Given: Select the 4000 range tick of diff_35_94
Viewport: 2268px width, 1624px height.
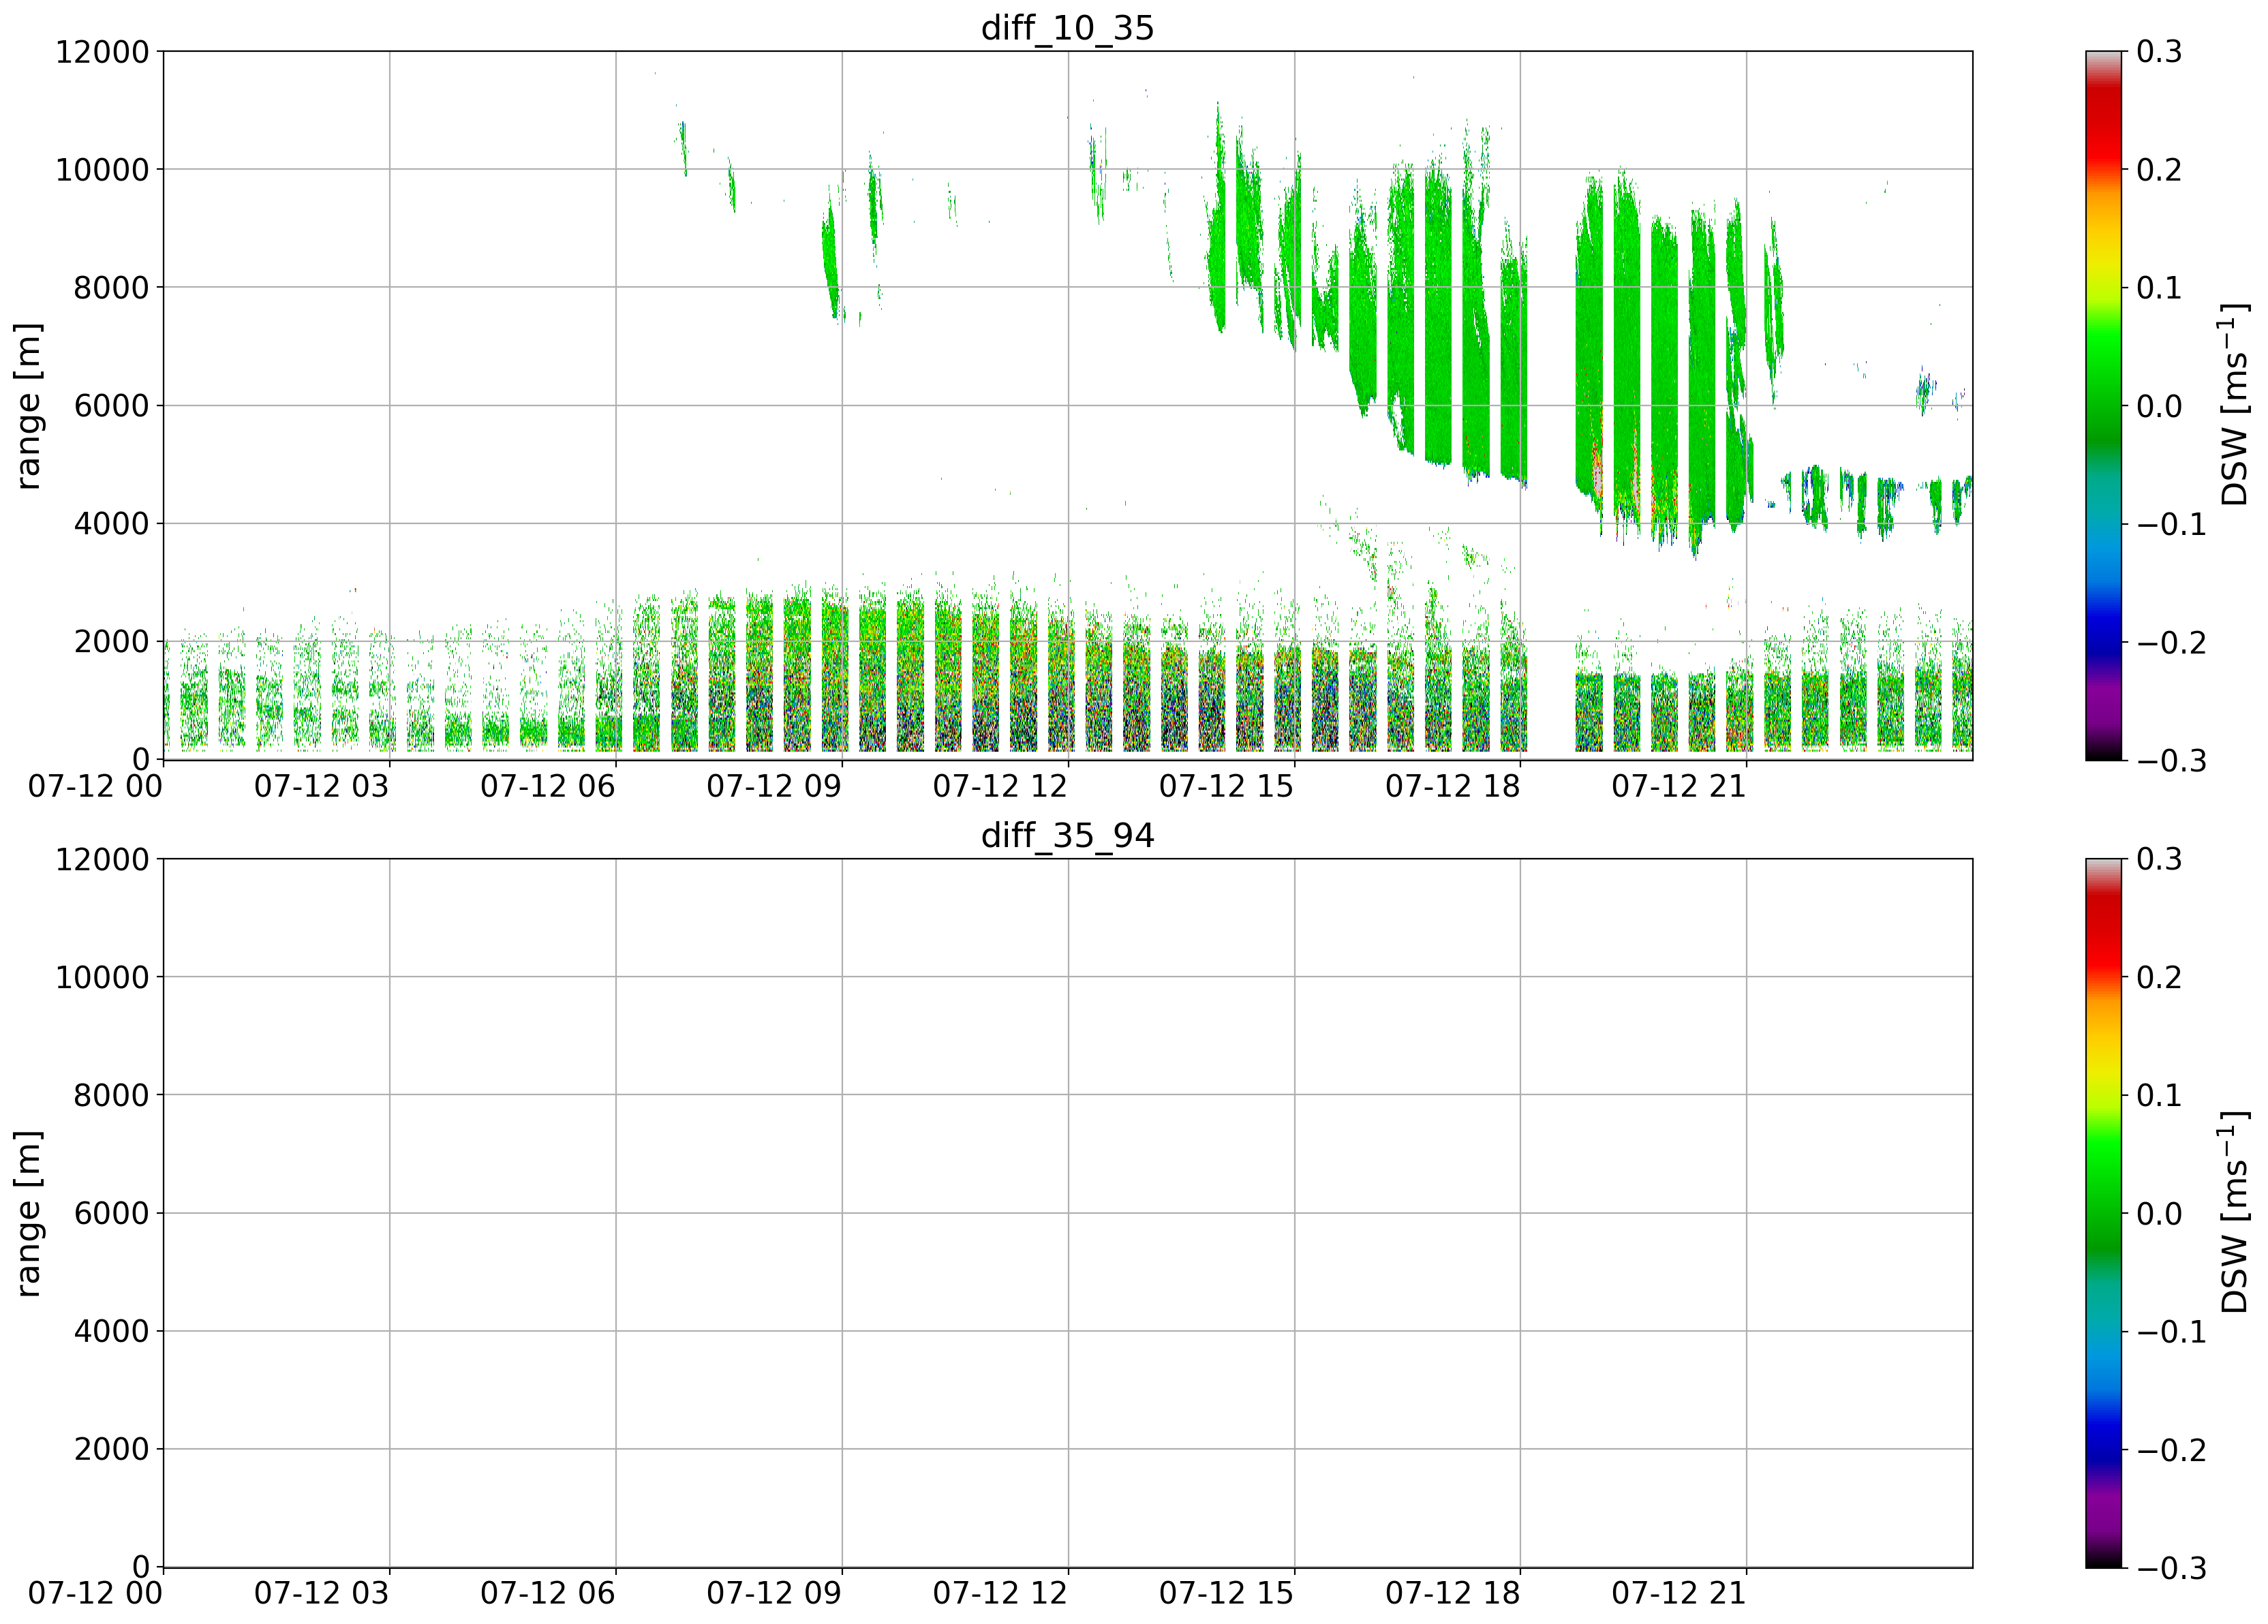Looking at the screenshot, I should click(x=111, y=1332).
